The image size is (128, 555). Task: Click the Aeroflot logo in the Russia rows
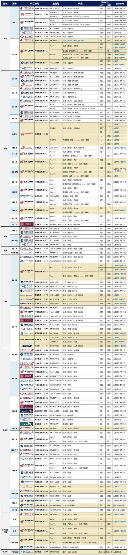point(27,196)
